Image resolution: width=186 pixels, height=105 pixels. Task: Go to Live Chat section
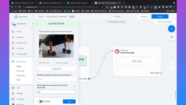[20, 48]
